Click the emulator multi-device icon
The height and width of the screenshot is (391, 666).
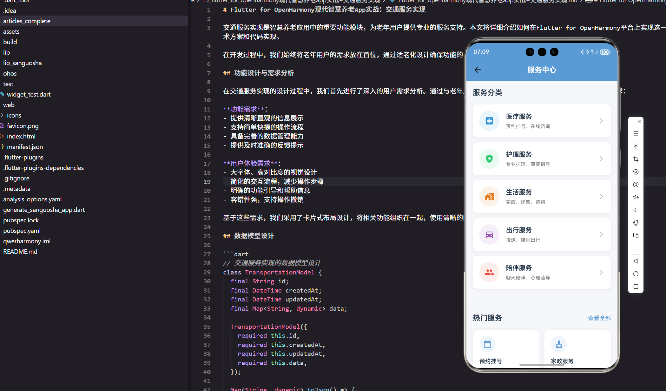click(636, 235)
